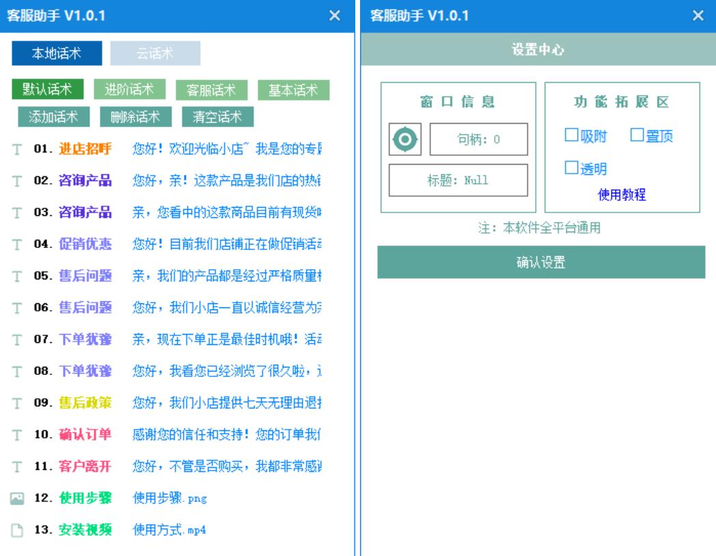The width and height of the screenshot is (716, 556).
Task: Click the text icon beside 01 进店招呼
Action: 17,150
